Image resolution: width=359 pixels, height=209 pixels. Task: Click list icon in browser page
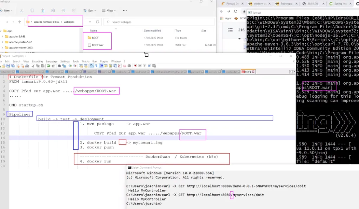tap(230, 30)
